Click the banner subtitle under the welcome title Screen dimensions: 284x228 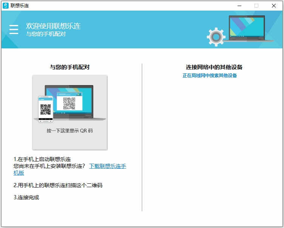(46, 34)
